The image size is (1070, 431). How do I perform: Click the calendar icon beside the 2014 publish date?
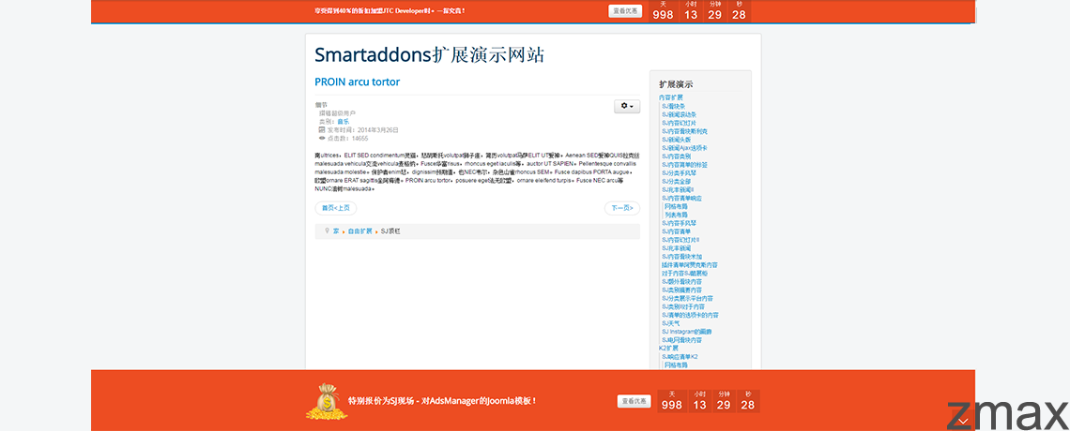(321, 129)
